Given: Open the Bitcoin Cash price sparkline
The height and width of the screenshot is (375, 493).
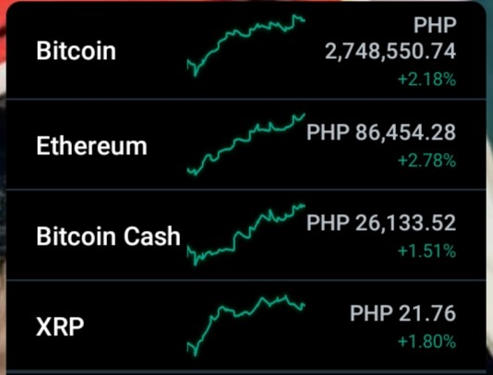Looking at the screenshot, I should tap(246, 235).
